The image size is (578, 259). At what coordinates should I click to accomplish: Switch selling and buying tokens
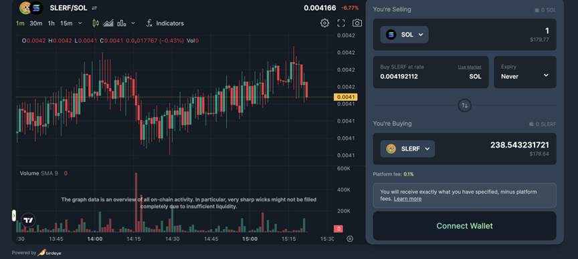[x=464, y=105]
